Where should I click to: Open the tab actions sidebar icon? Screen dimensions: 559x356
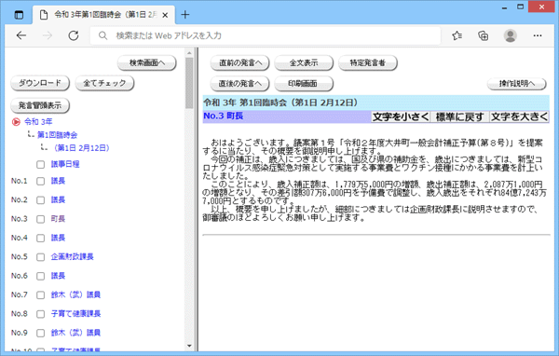[19, 15]
